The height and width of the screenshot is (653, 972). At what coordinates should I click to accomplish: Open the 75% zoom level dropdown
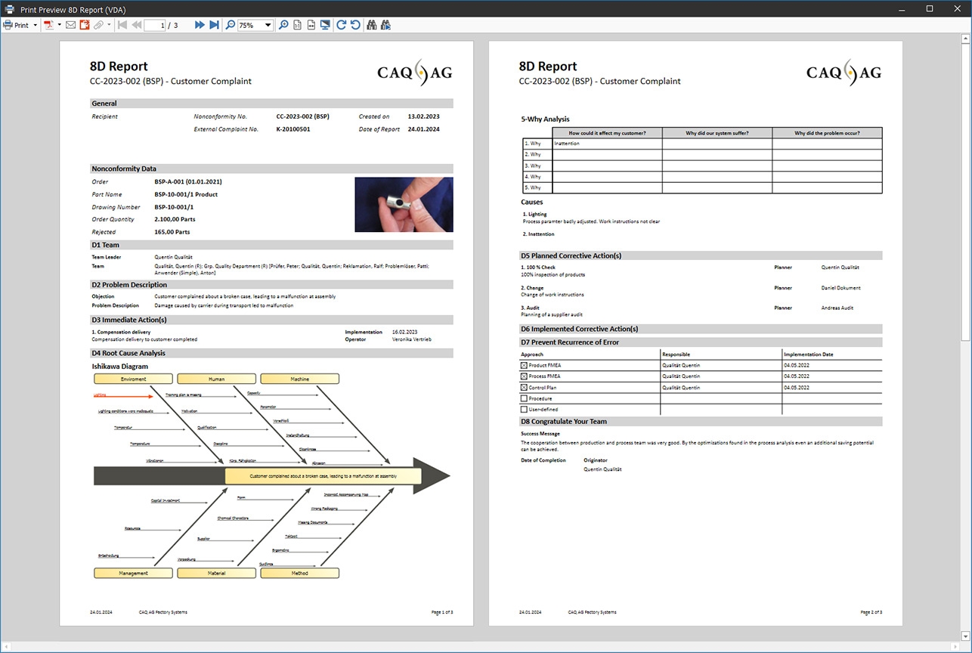coord(255,25)
